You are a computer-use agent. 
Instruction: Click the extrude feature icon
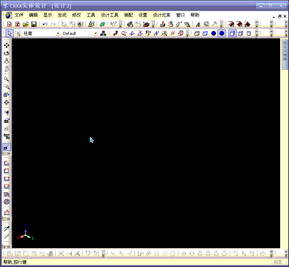[163, 24]
